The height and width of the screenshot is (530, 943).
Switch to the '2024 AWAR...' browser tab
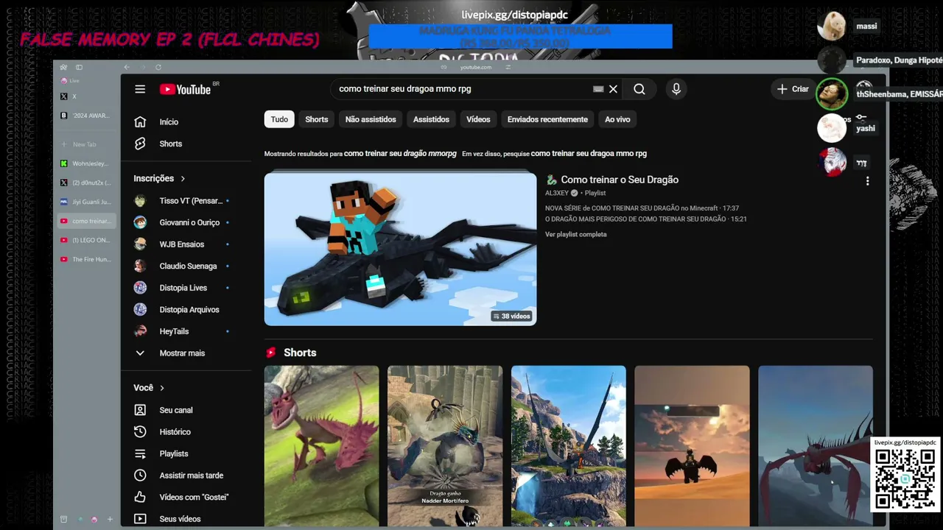[87, 116]
